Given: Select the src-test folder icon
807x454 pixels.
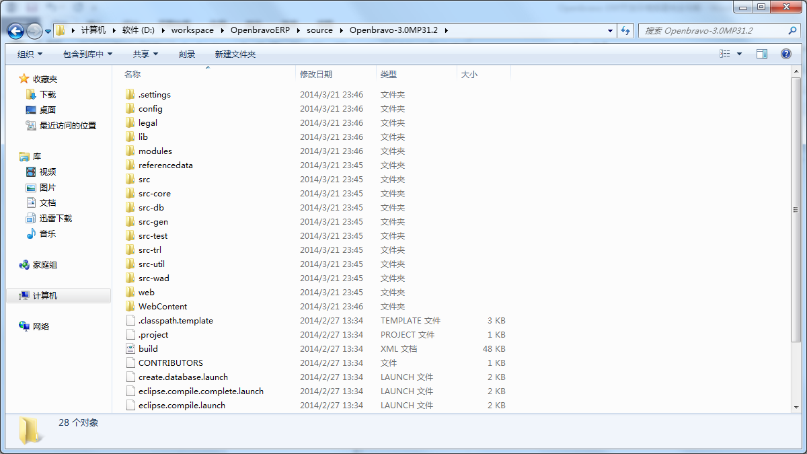Looking at the screenshot, I should click(x=130, y=235).
